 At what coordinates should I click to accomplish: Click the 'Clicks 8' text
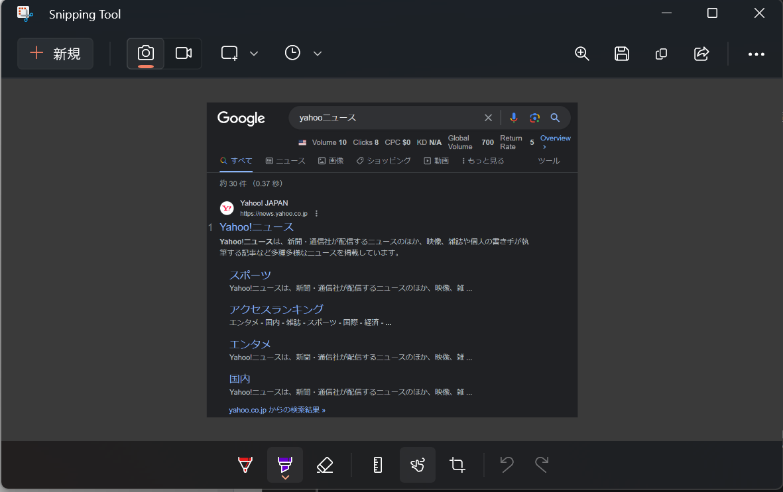365,143
